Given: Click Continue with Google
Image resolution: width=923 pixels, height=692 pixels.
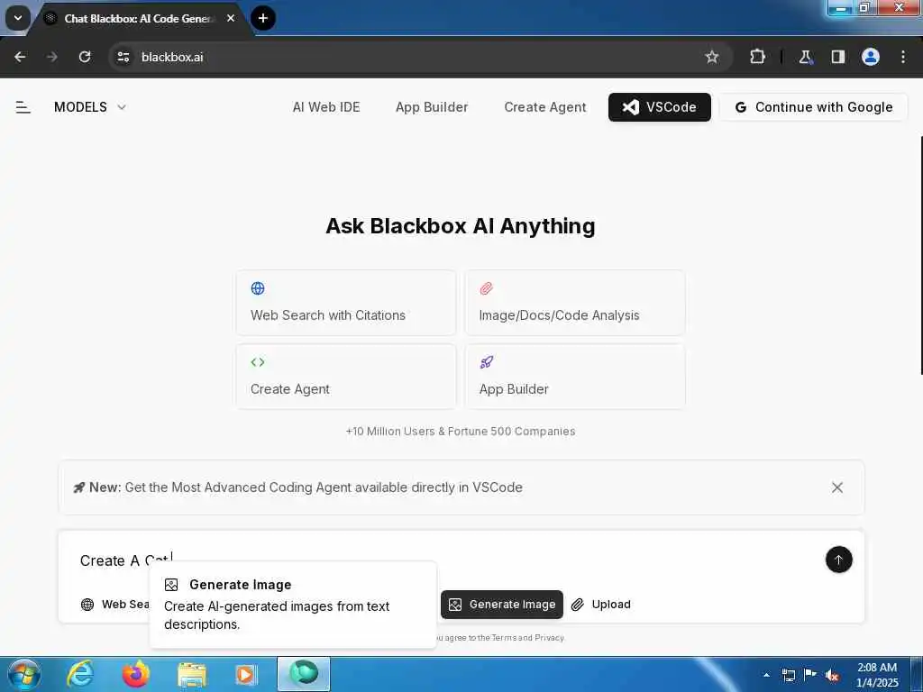Looking at the screenshot, I should click(x=814, y=107).
